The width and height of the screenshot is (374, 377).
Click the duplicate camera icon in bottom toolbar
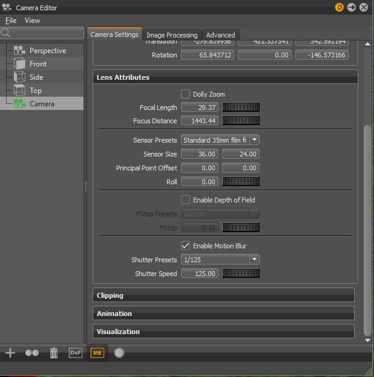[x=32, y=353]
